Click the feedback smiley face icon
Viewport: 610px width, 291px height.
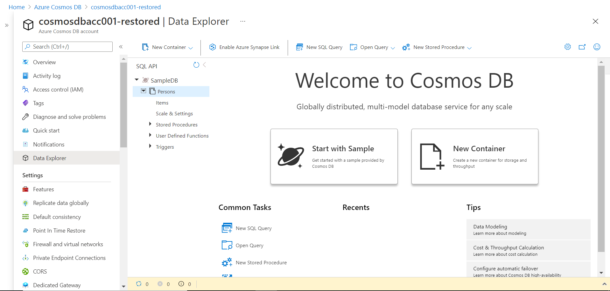(597, 47)
